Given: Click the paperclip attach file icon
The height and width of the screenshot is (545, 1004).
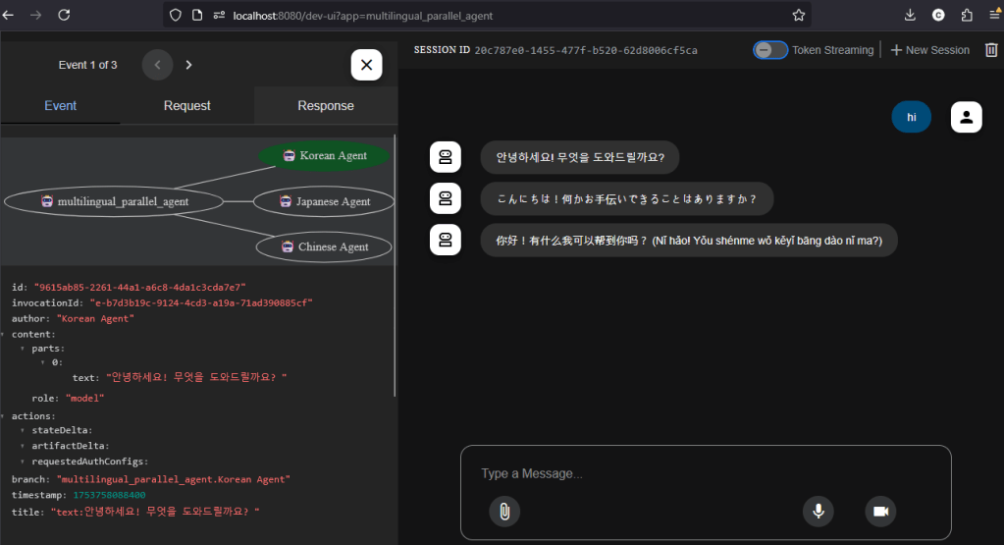Looking at the screenshot, I should (x=503, y=511).
